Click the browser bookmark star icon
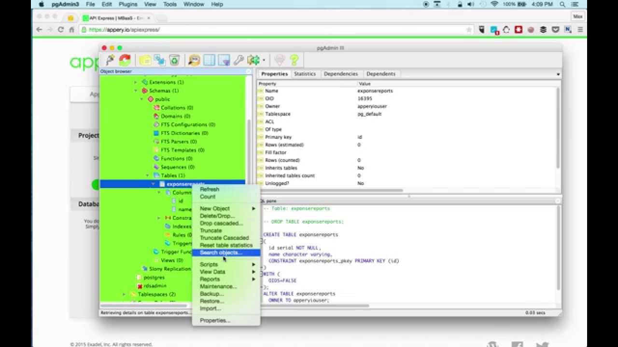The width and height of the screenshot is (618, 347). click(x=469, y=29)
